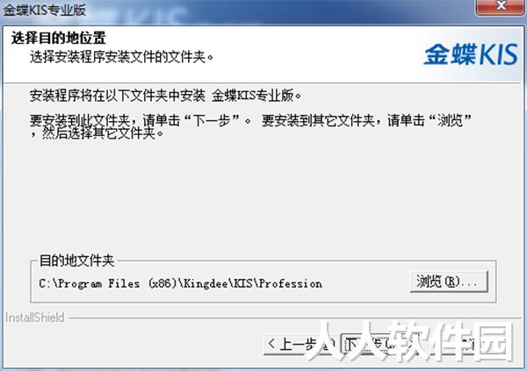
Task: Go back with the 上一步 button
Action: tap(300, 344)
